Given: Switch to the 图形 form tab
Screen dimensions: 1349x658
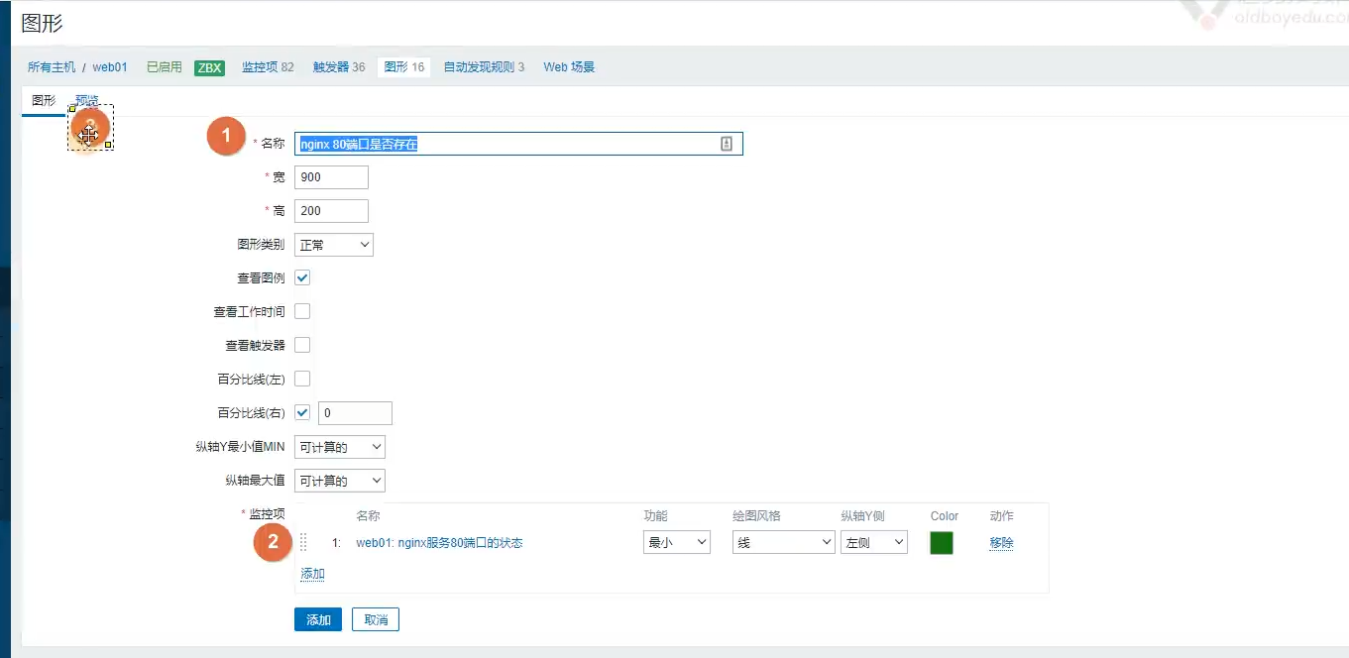Looking at the screenshot, I should click(x=44, y=100).
